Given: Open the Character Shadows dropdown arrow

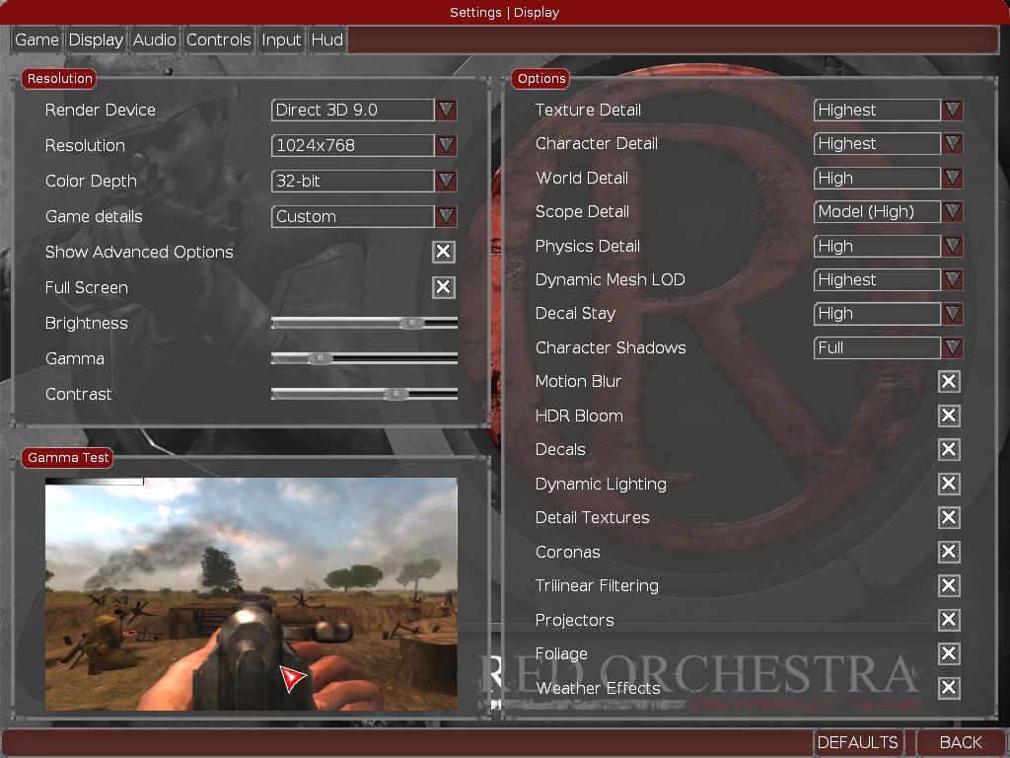Looking at the screenshot, I should pos(952,347).
